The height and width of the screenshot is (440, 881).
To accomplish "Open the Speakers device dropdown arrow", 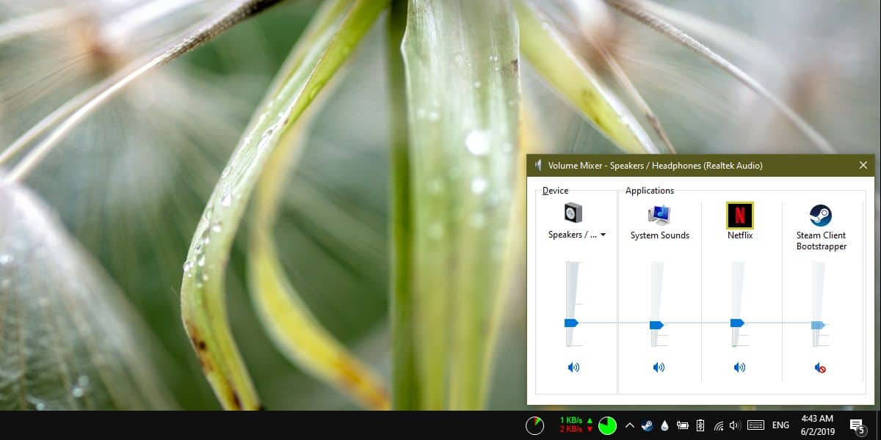I will (x=603, y=235).
